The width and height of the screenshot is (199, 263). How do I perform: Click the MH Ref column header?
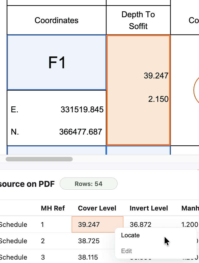point(53,208)
